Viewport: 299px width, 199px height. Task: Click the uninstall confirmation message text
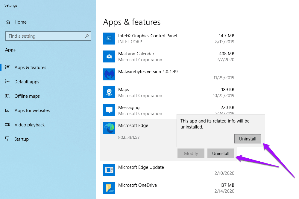(215, 124)
